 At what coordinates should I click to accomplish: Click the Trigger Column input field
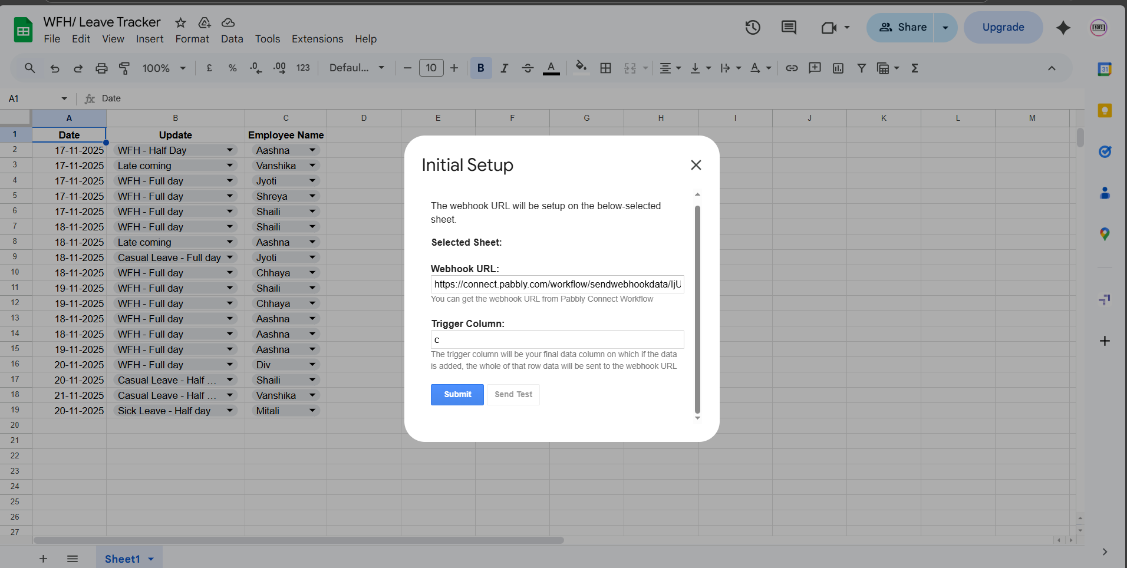click(x=557, y=339)
